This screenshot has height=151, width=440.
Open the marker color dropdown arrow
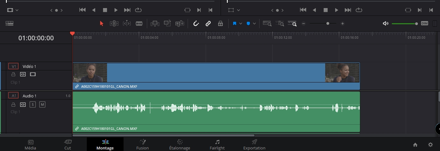click(x=254, y=24)
